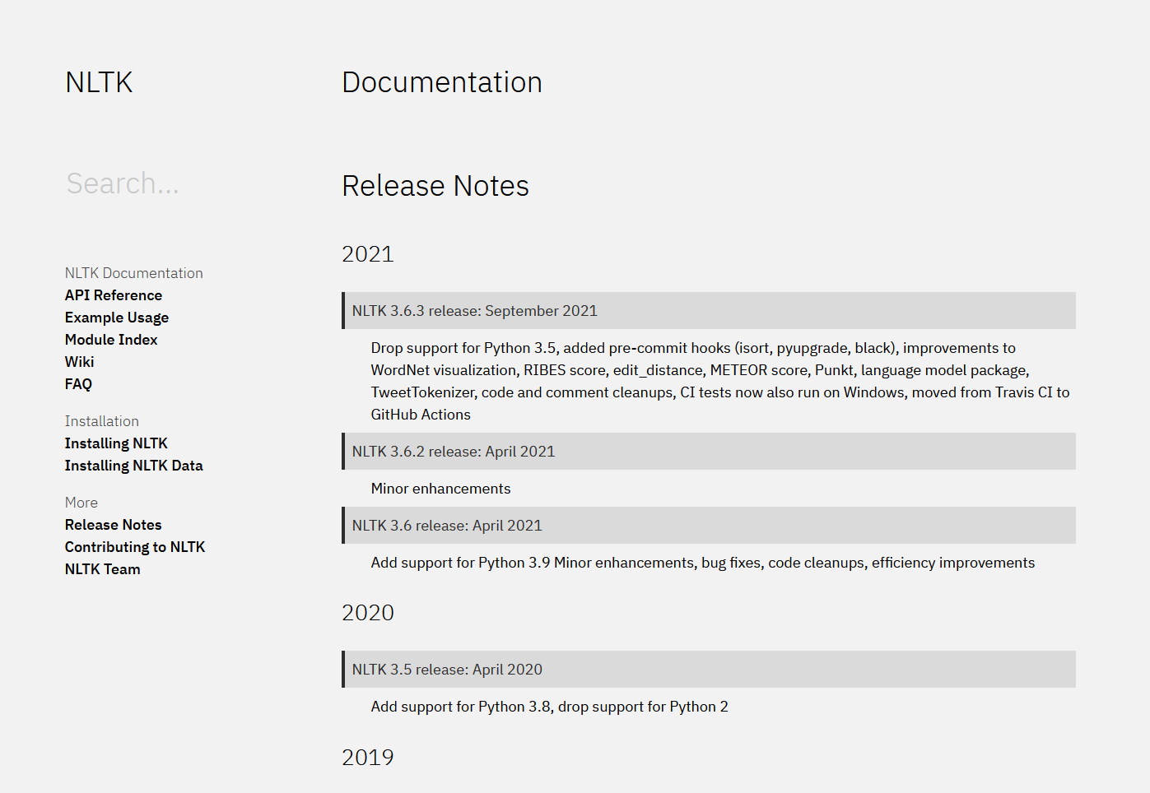The width and height of the screenshot is (1150, 793).
Task: Click the 2021 year heading
Action: coord(368,254)
